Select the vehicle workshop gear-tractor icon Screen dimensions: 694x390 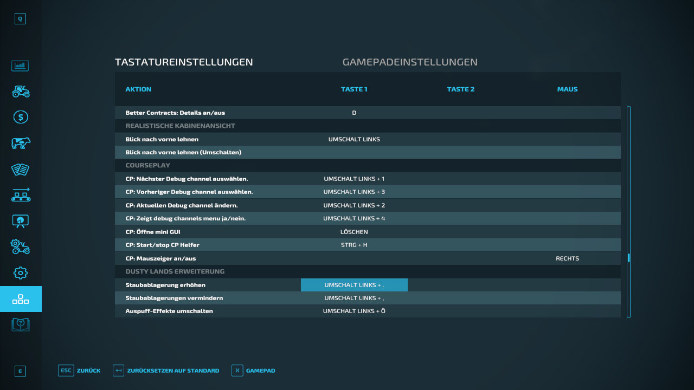(21, 247)
